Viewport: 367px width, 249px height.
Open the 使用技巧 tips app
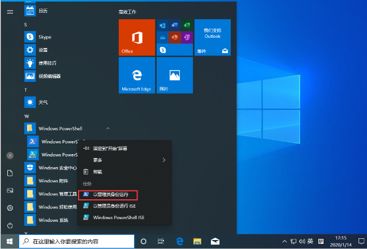point(40,63)
